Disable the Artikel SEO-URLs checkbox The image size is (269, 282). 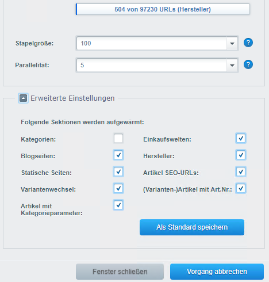(241, 172)
